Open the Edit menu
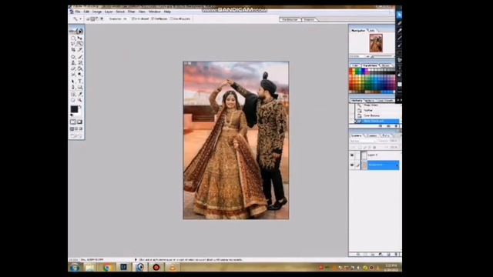The height and width of the screenshot is (277, 493). click(x=87, y=12)
